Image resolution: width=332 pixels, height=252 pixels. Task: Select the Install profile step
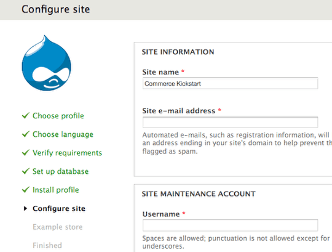(x=56, y=190)
